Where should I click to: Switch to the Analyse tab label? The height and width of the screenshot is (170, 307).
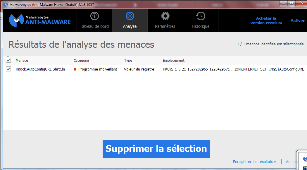(x=130, y=26)
